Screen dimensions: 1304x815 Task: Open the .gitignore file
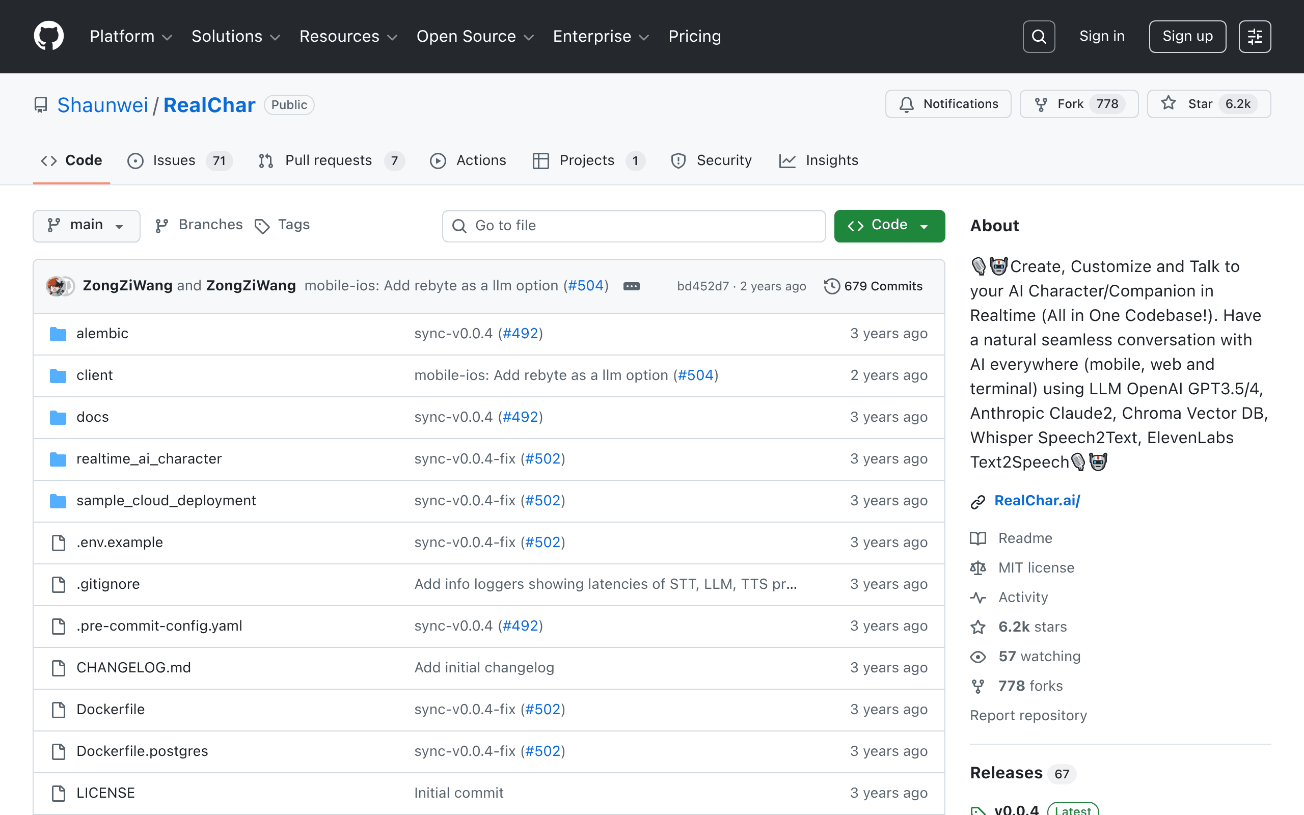pos(108,584)
